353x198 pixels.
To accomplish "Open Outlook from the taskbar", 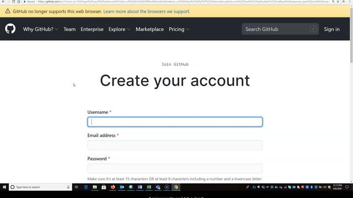I will pyautogui.click(x=122, y=187).
